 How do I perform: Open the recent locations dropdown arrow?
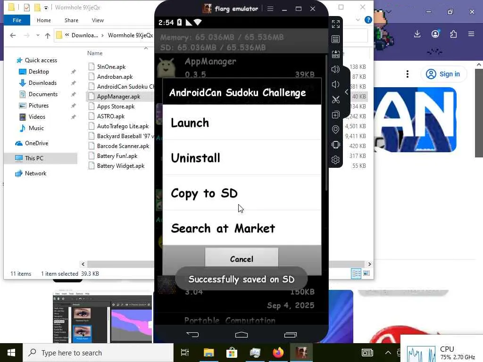38,35
